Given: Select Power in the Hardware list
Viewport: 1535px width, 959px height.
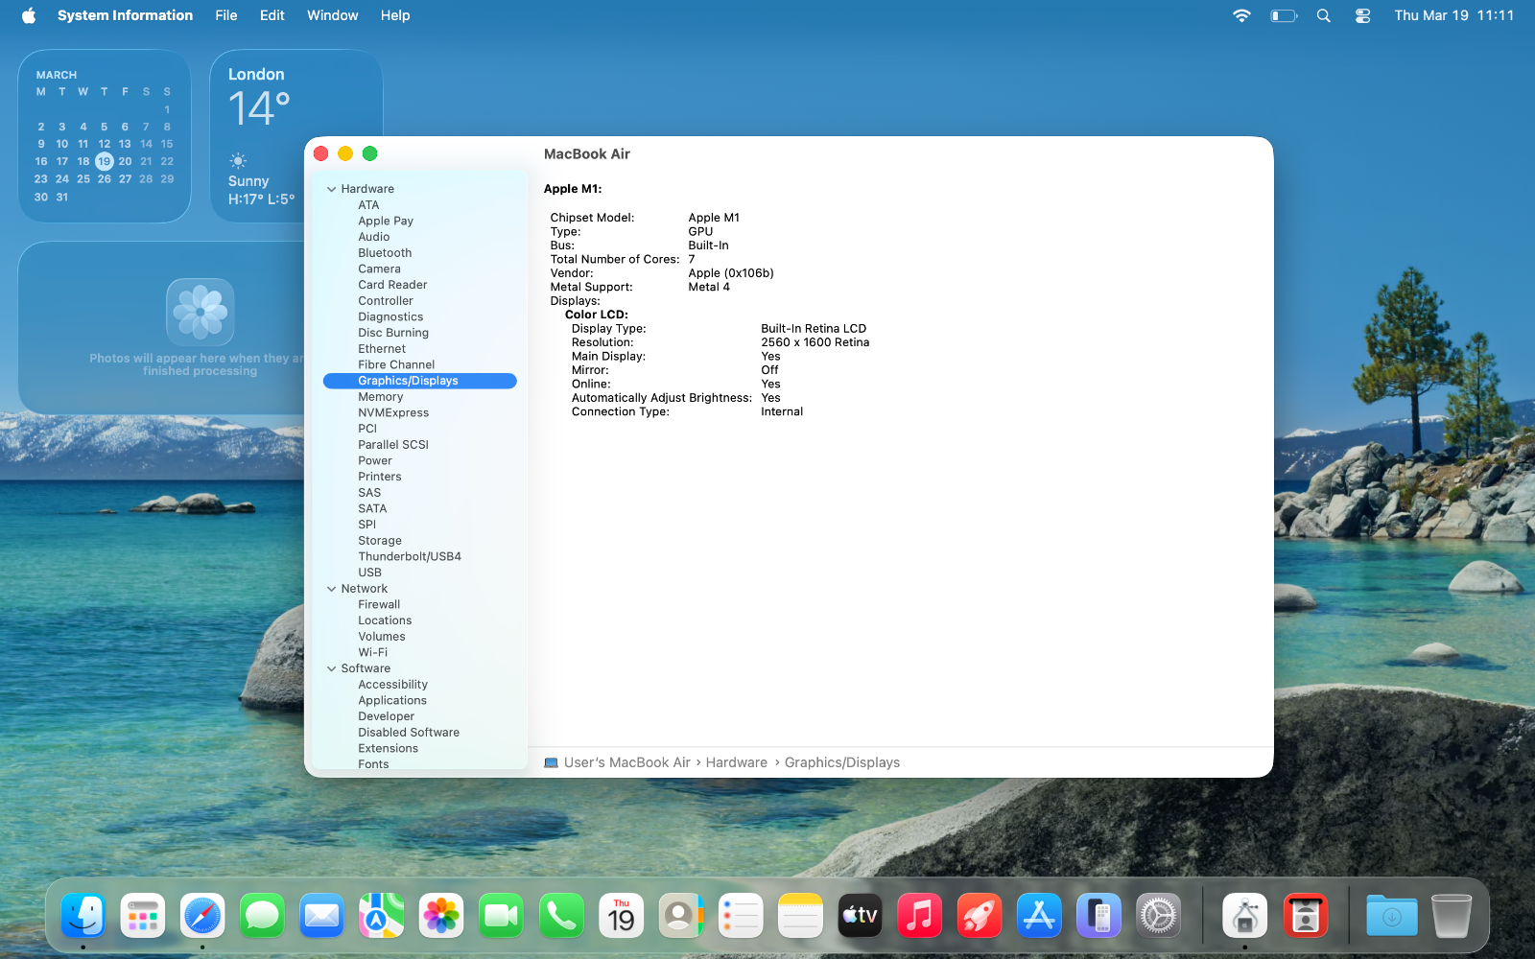Looking at the screenshot, I should (420, 460).
